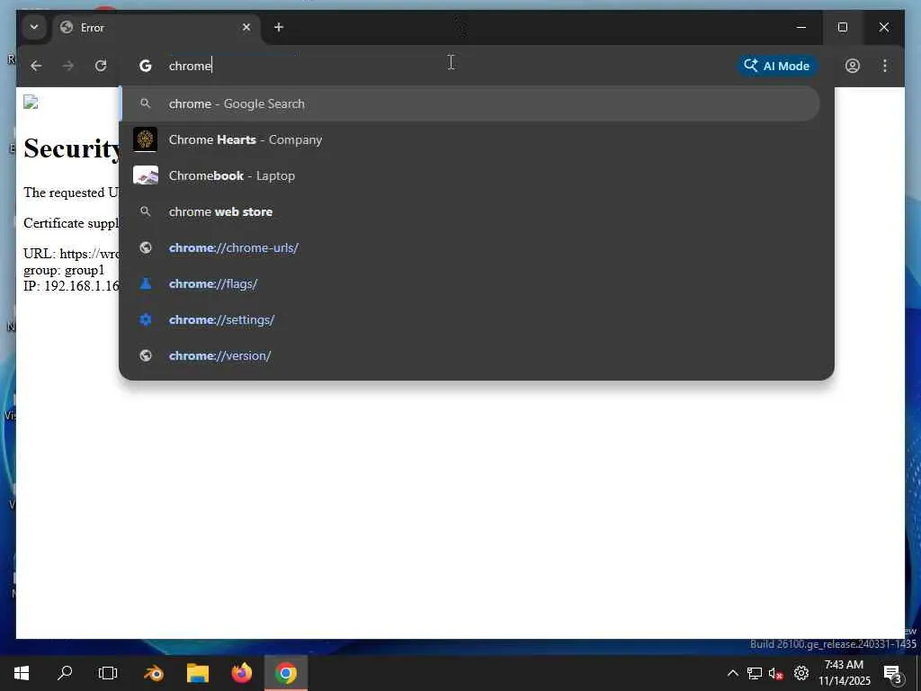Click broken image icon on error page

[31, 103]
